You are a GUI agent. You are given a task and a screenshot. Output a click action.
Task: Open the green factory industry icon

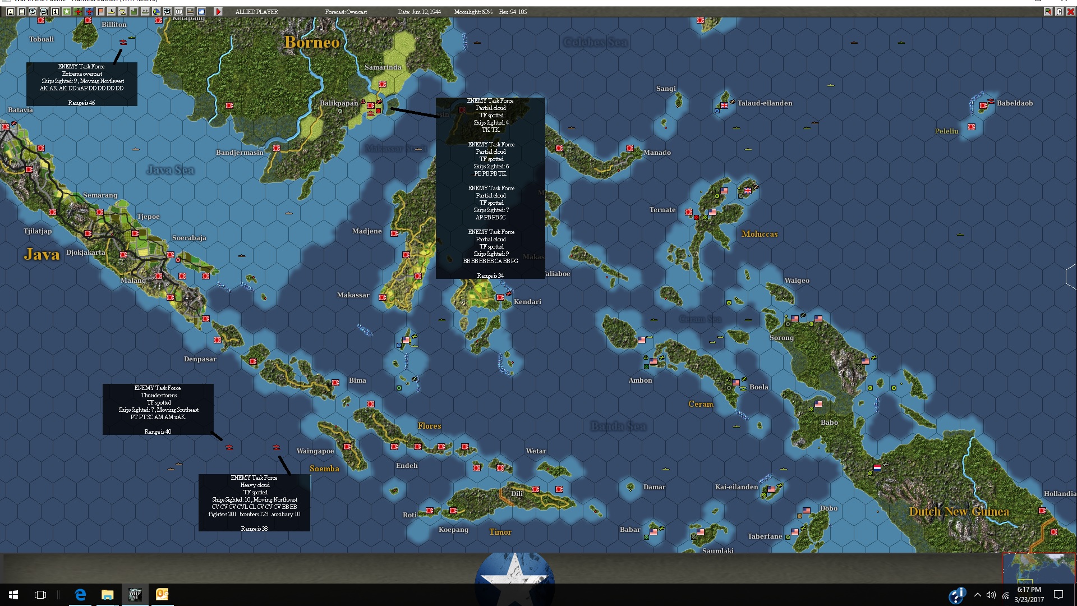click(134, 12)
